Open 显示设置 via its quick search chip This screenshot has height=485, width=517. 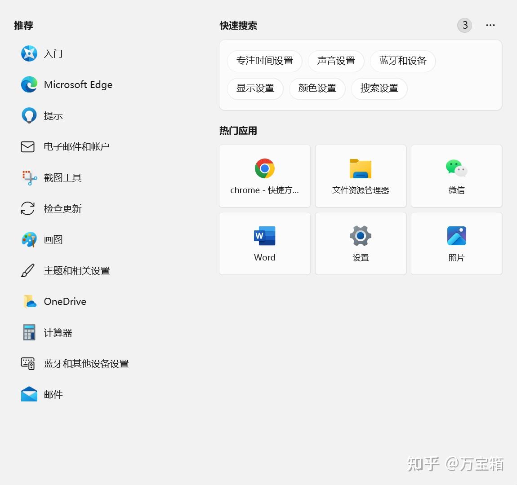tap(255, 88)
